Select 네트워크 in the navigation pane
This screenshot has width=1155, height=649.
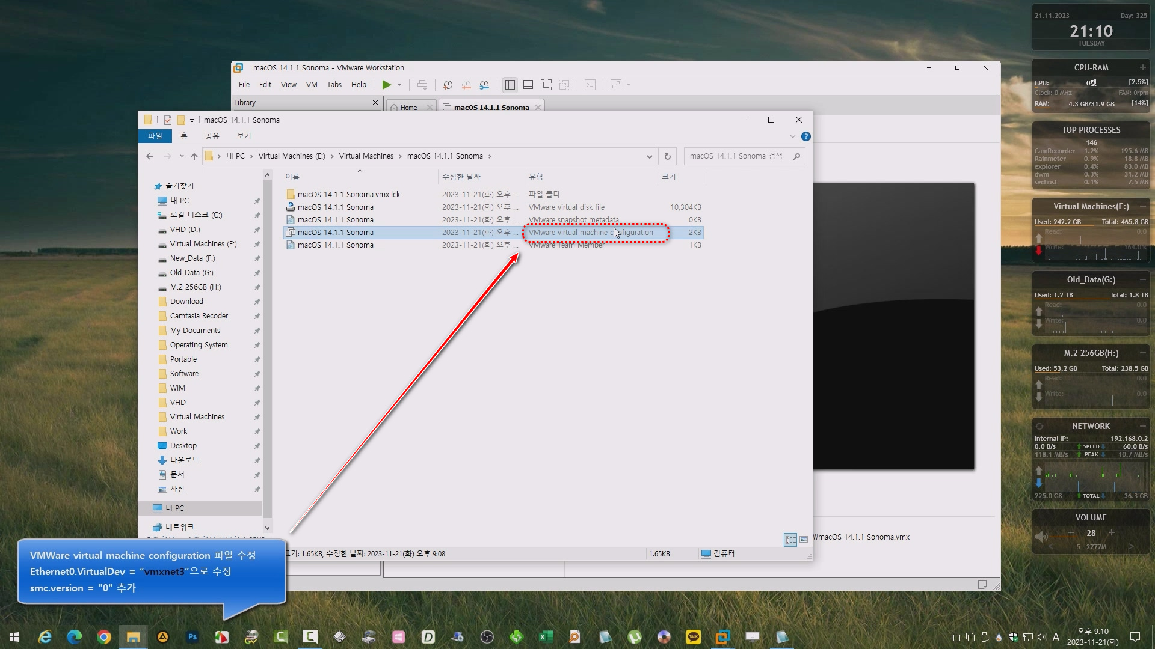coord(179,526)
